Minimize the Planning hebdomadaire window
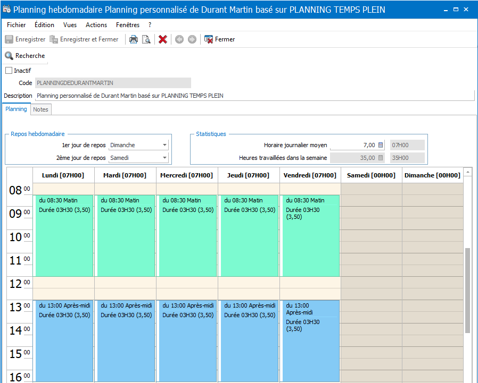 [446, 10]
